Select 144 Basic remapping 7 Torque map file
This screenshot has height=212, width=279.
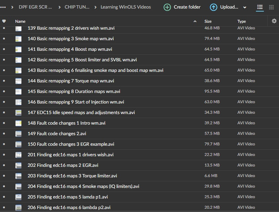(71, 81)
